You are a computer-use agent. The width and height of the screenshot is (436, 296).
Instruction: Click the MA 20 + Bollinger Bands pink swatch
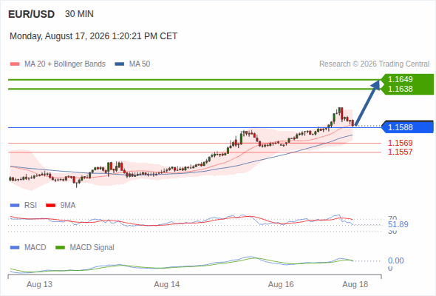[x=15, y=64]
